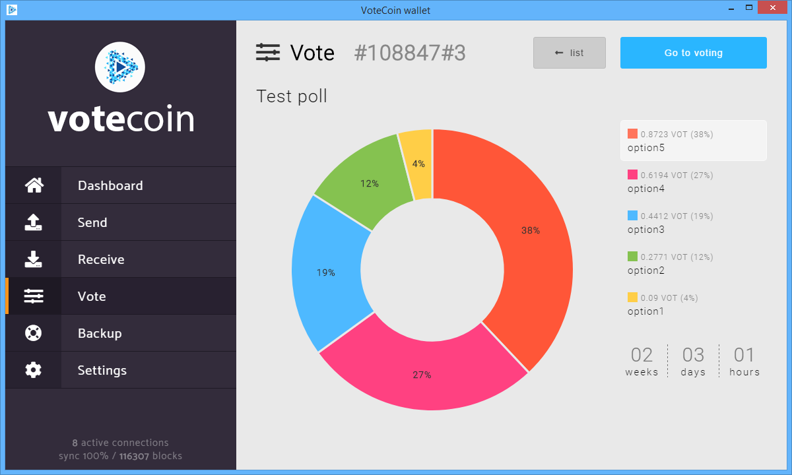
Task: Select the 27% pink donut segment
Action: [422, 375]
